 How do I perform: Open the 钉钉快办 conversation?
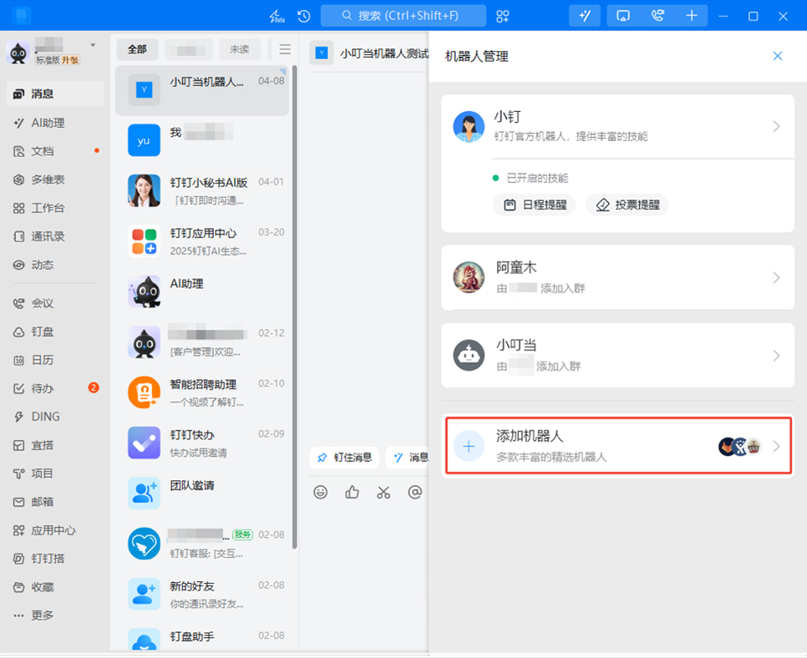[x=202, y=443]
